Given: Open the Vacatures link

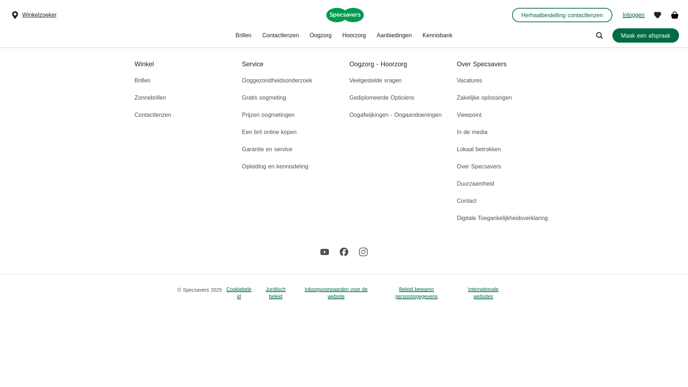Looking at the screenshot, I should pyautogui.click(x=469, y=81).
